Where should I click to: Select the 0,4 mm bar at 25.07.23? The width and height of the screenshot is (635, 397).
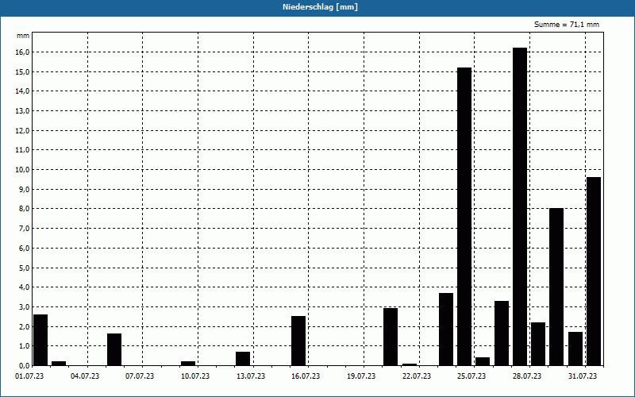click(483, 361)
